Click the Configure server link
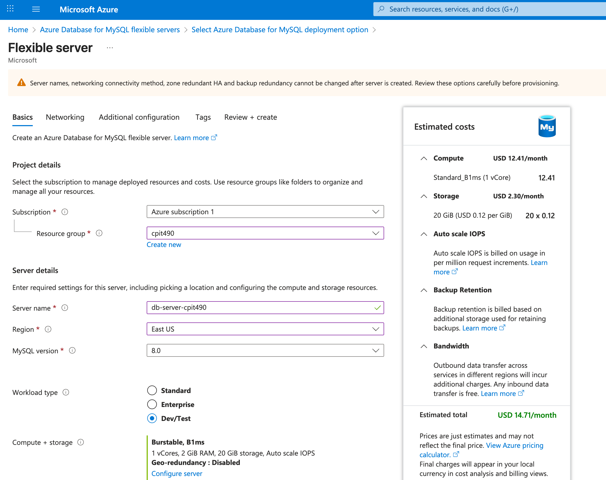The width and height of the screenshot is (606, 480). click(177, 474)
